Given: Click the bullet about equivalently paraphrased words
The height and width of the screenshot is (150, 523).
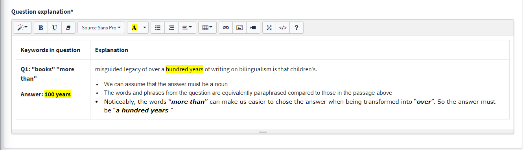Looking at the screenshot, I should 248,93.
